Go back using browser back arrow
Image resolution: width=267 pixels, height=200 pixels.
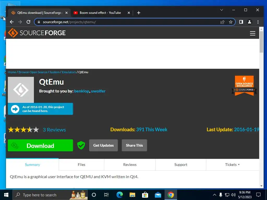coord(11,22)
